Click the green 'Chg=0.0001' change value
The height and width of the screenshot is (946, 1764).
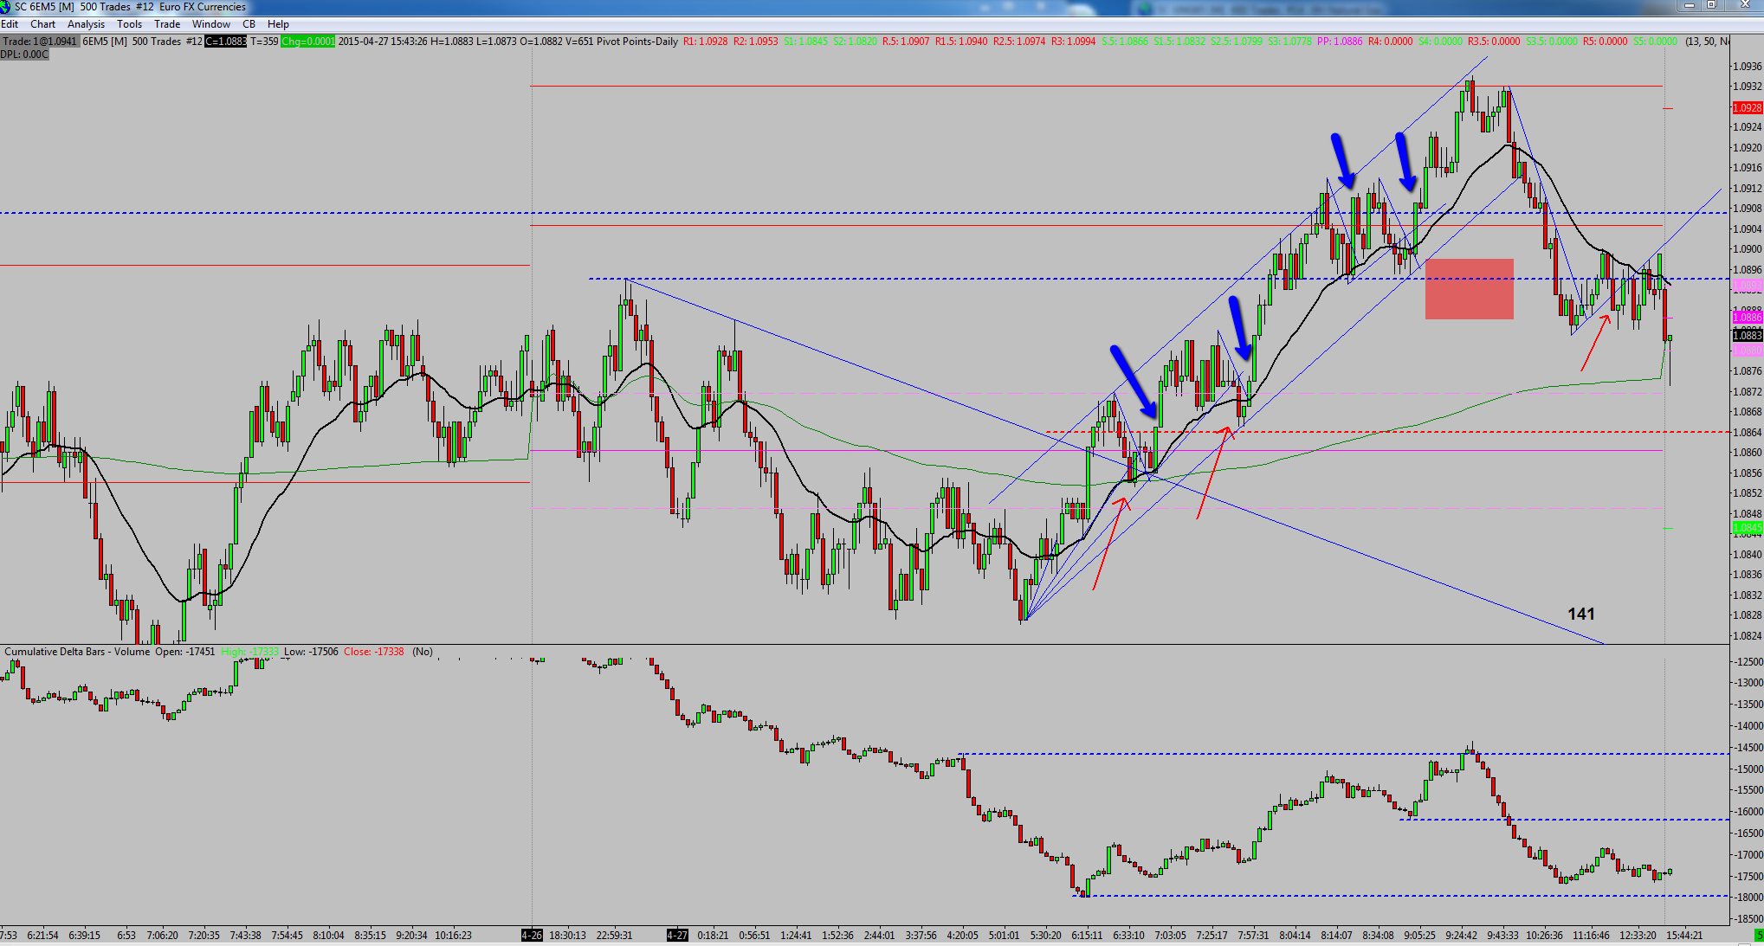(307, 42)
